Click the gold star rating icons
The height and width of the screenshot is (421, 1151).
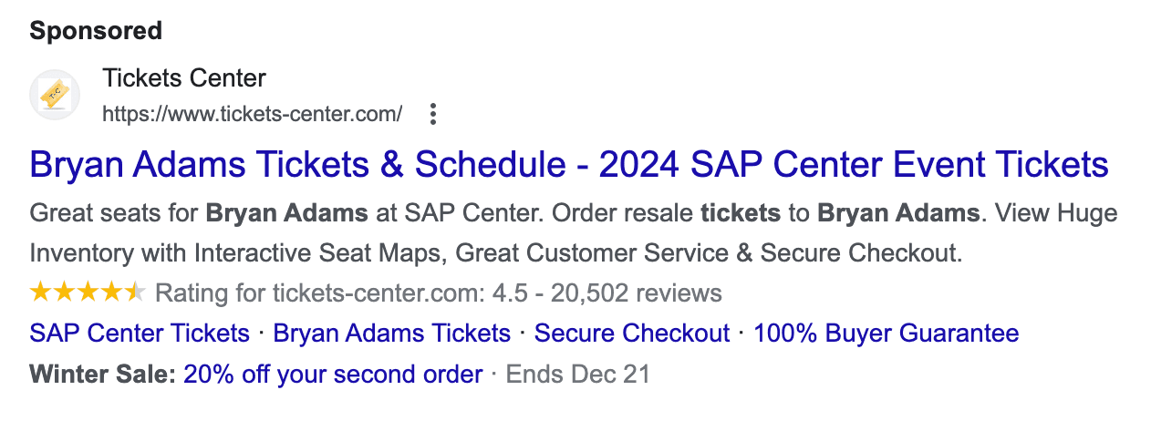click(88, 293)
